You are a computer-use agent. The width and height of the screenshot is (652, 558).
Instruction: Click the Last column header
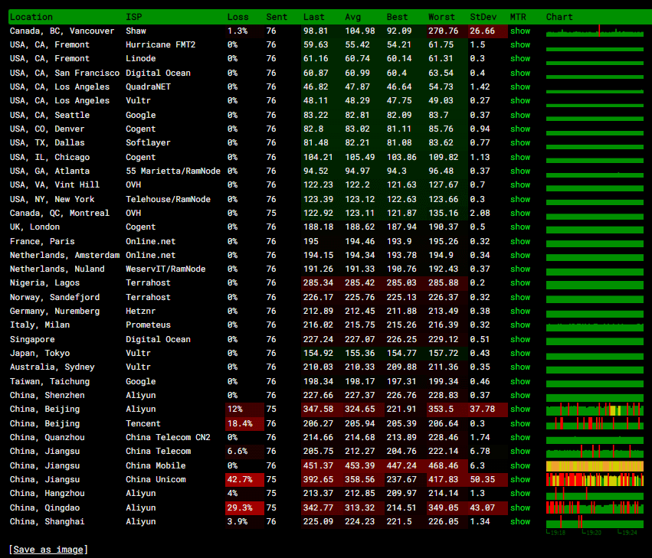(x=313, y=17)
